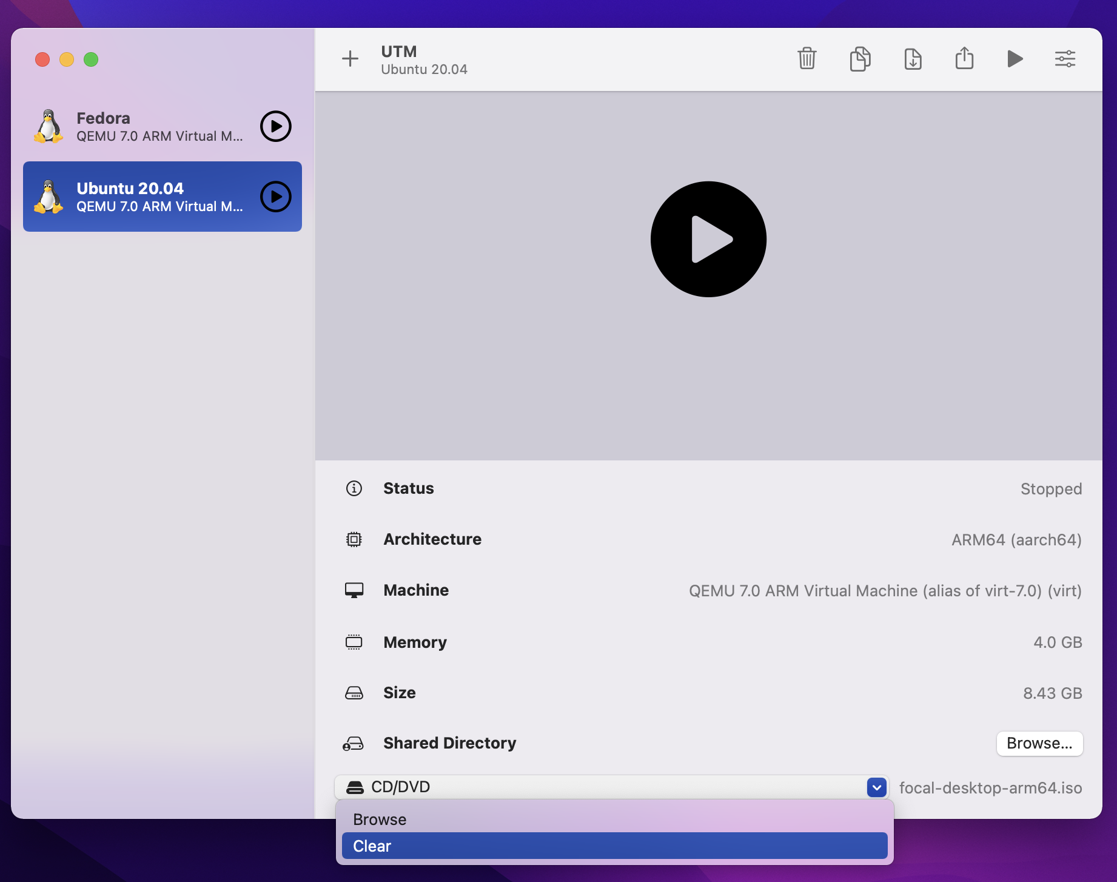
Task: Choose Browse from the CD/DVD menu
Action: pos(615,820)
